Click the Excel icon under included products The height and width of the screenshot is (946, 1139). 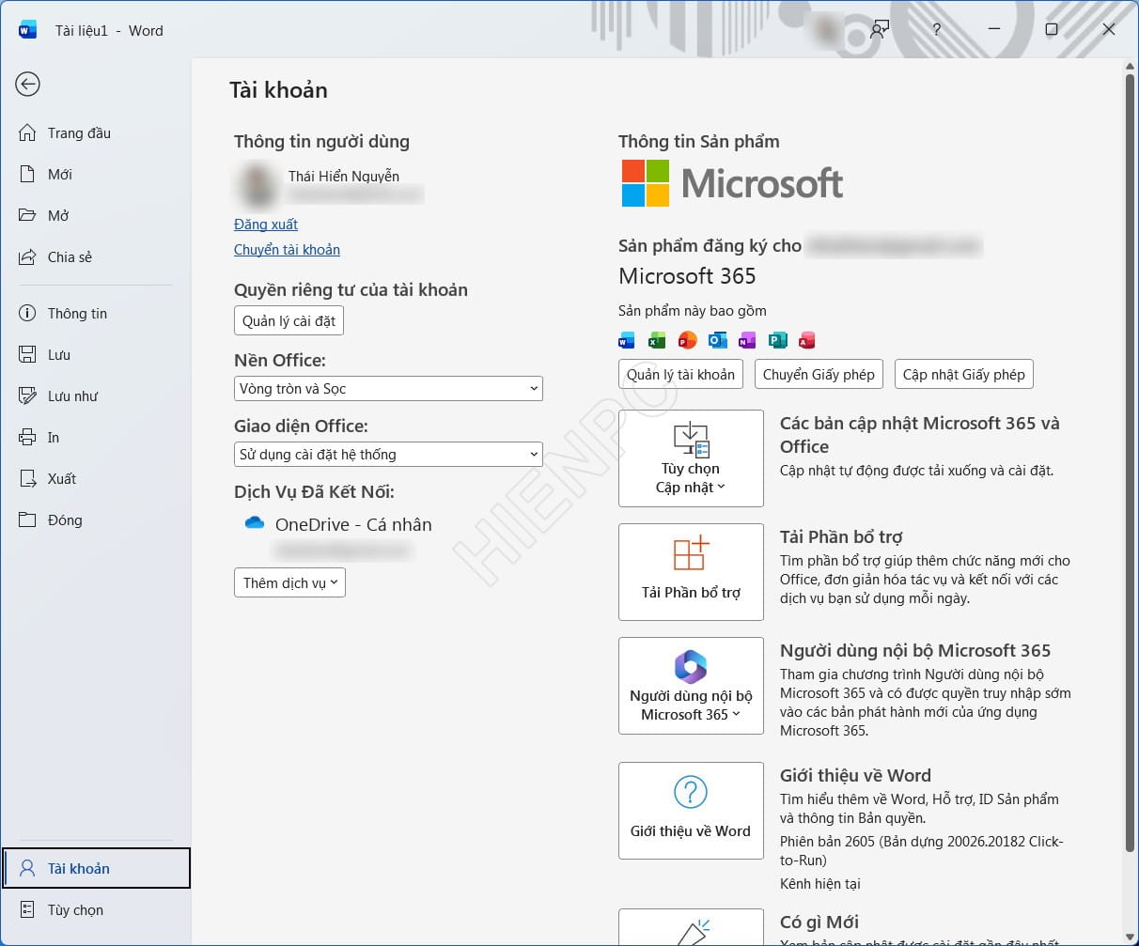(657, 340)
